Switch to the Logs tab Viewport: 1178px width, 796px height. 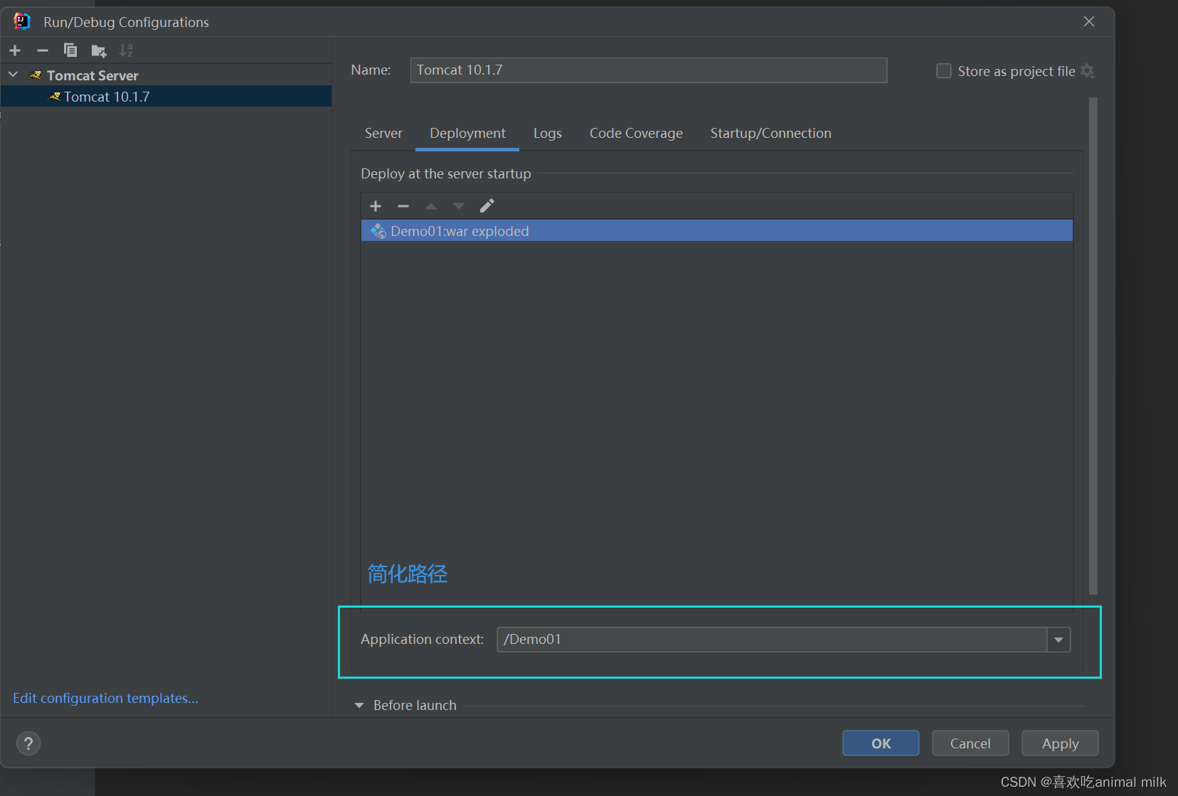547,133
